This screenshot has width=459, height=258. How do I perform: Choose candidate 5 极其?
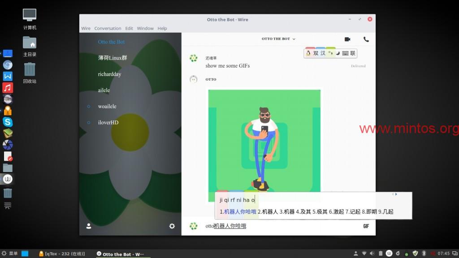(320, 212)
